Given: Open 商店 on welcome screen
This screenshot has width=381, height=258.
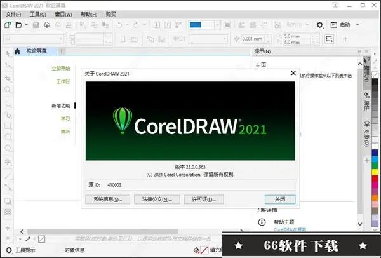Looking at the screenshot, I should tap(65, 132).
